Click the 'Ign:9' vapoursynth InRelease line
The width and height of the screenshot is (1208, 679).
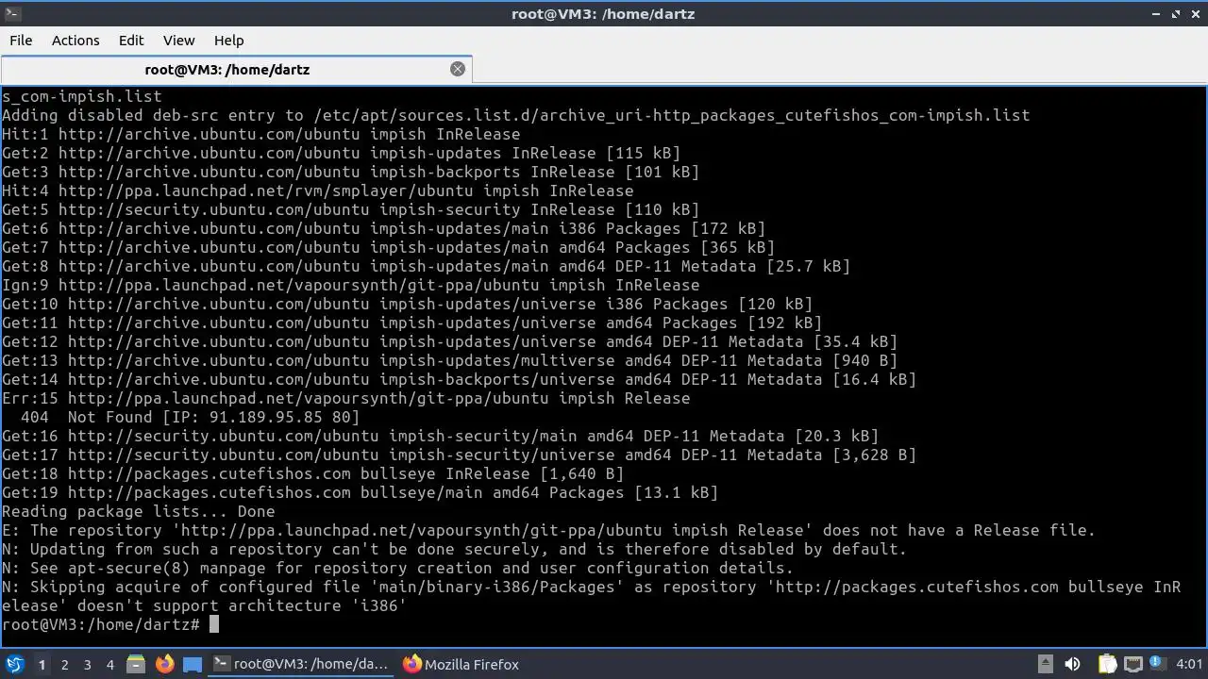point(350,285)
